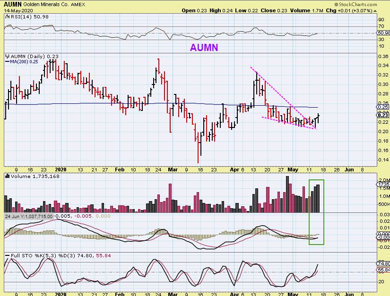Click the Volume 1,735,168 panel label
Screen dimensions: 390x296
click(x=35, y=176)
